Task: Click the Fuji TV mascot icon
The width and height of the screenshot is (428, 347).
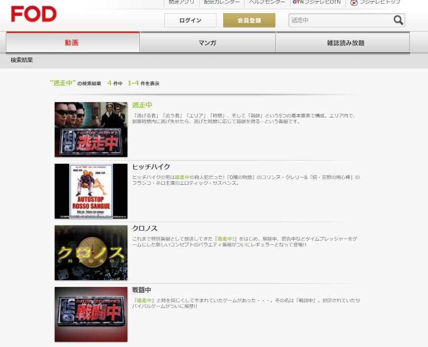Action: click(x=354, y=3)
